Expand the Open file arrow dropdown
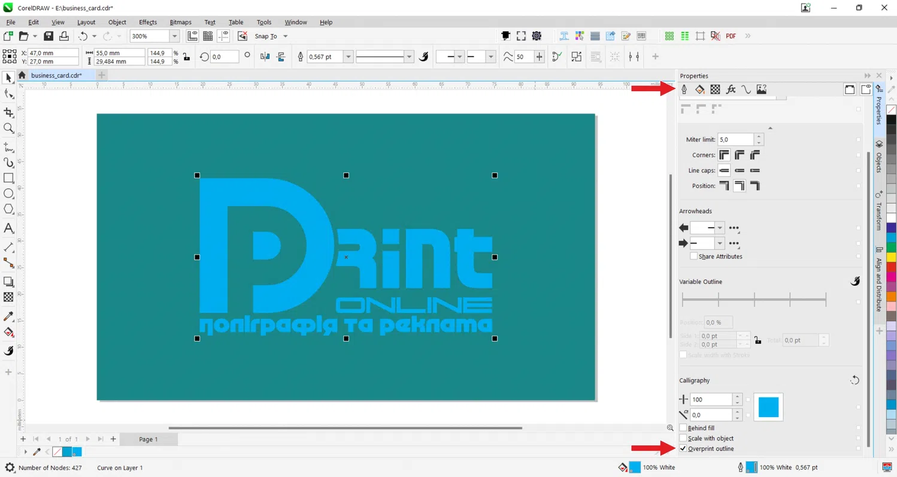The image size is (897, 477). [35, 36]
